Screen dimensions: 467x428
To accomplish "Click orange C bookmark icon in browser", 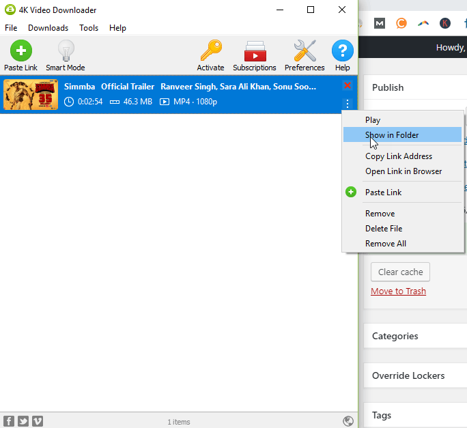I will 401,23.
